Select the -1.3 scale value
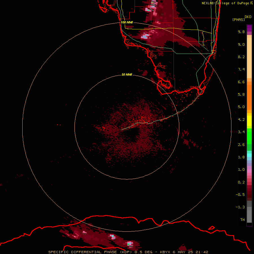This screenshot has width=254, height=254. (x=240, y=207)
